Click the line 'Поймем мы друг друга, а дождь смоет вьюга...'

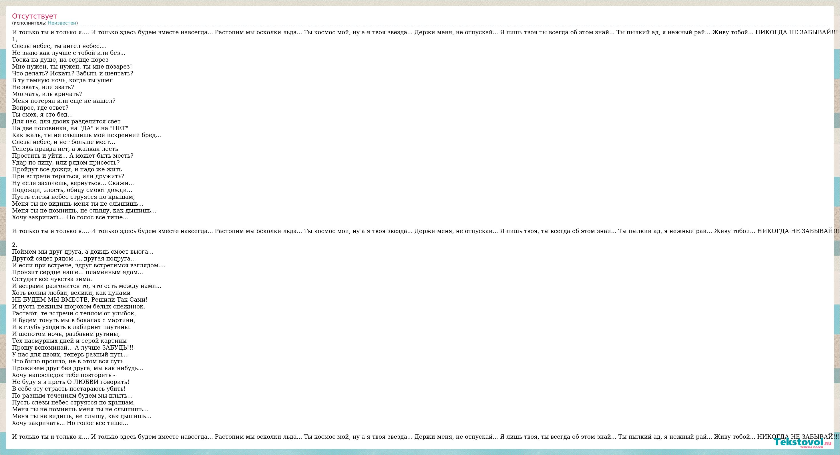pos(83,251)
